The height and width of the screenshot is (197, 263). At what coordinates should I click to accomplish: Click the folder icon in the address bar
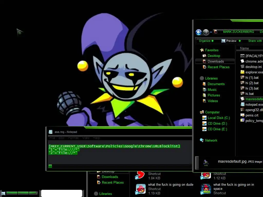tap(216, 32)
